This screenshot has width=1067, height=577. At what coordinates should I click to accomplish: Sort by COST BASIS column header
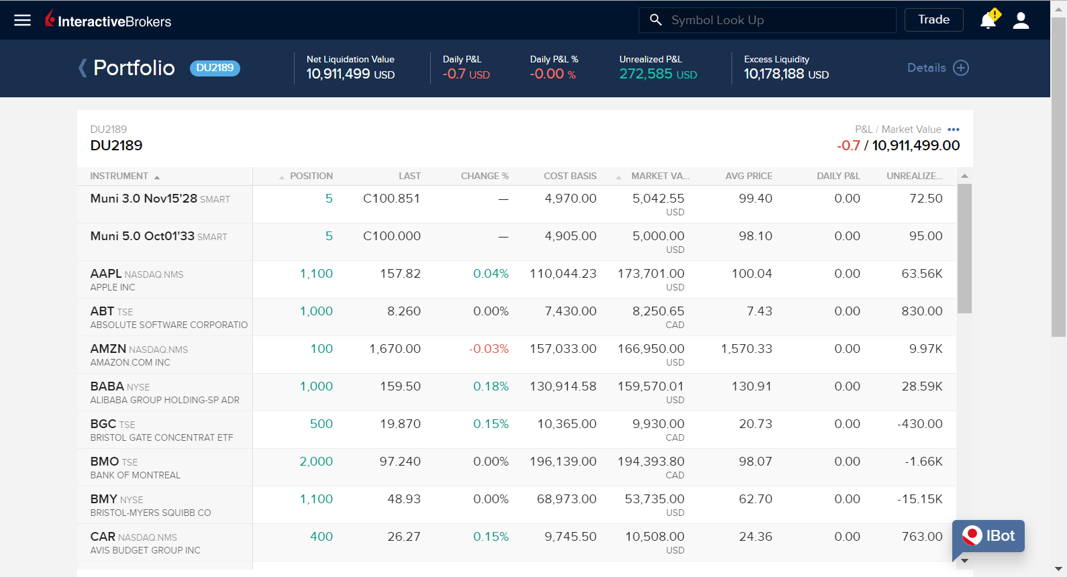click(570, 176)
